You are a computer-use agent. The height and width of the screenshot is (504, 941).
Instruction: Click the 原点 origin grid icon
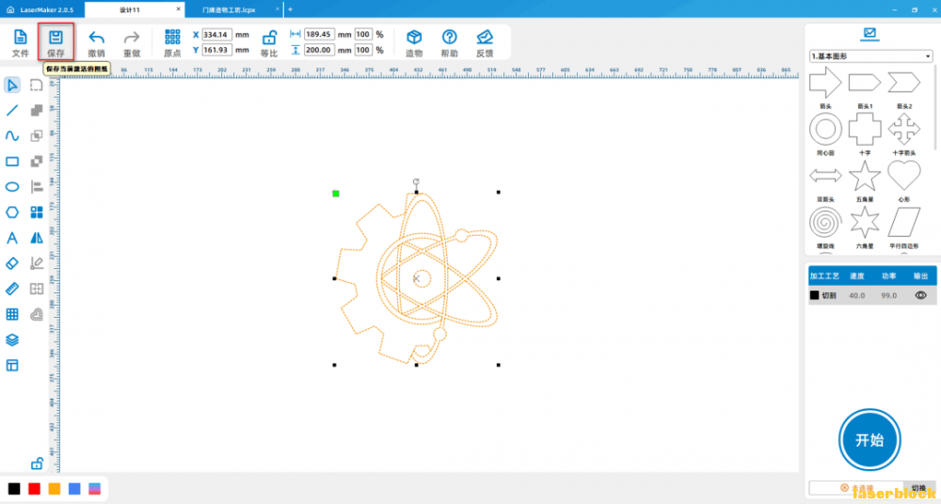[172, 37]
